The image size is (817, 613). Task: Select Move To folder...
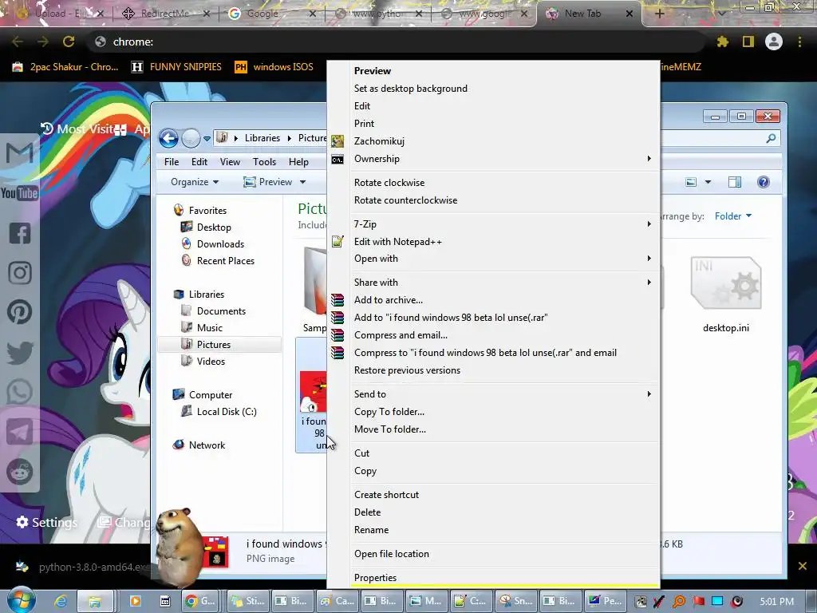click(389, 429)
